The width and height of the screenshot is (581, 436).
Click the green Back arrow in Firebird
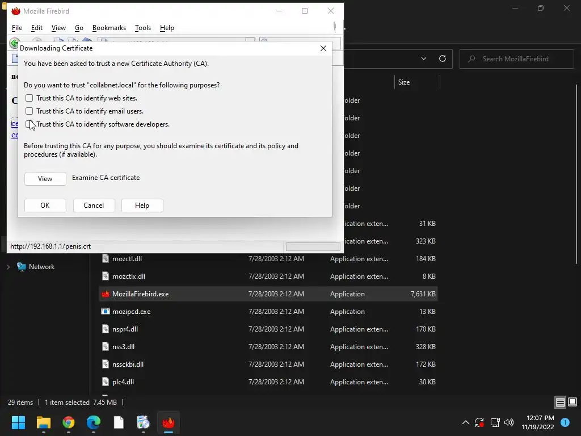click(14, 43)
